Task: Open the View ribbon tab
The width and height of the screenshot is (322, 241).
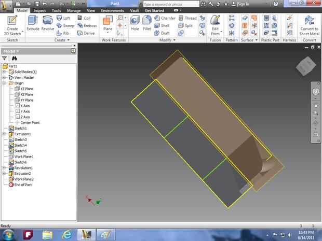Action: pos(91,10)
